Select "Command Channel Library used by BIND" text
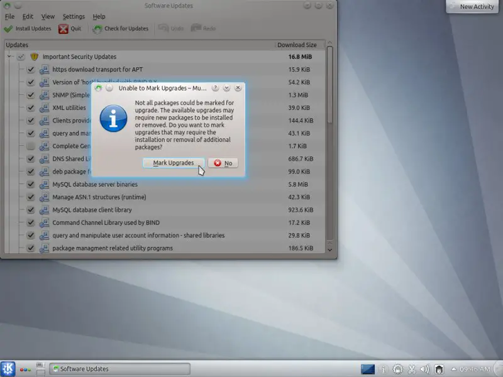Screen dimensions: 503x377 point(106,223)
